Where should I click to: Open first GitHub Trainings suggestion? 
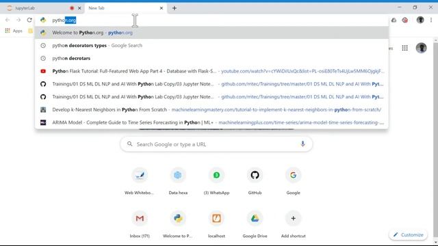(x=211, y=84)
